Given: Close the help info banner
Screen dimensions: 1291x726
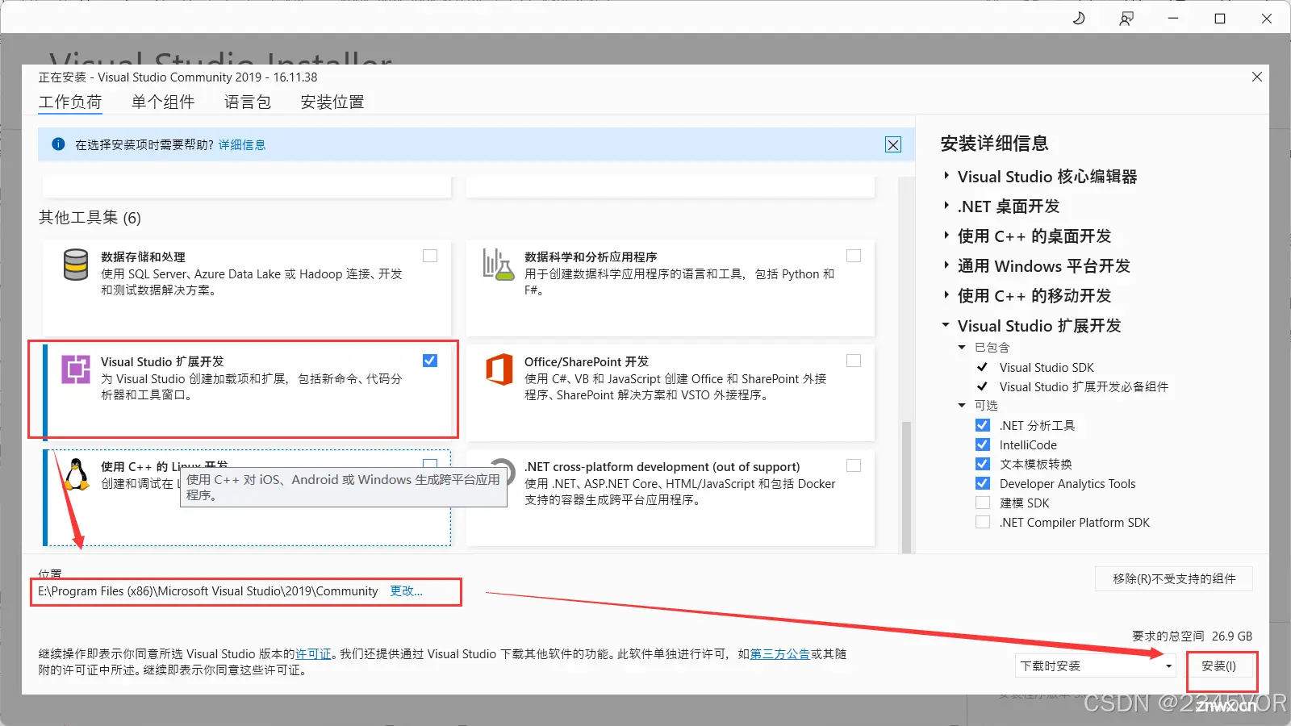Looking at the screenshot, I should (893, 144).
